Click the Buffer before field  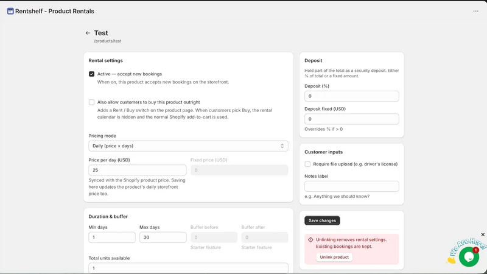214,237
